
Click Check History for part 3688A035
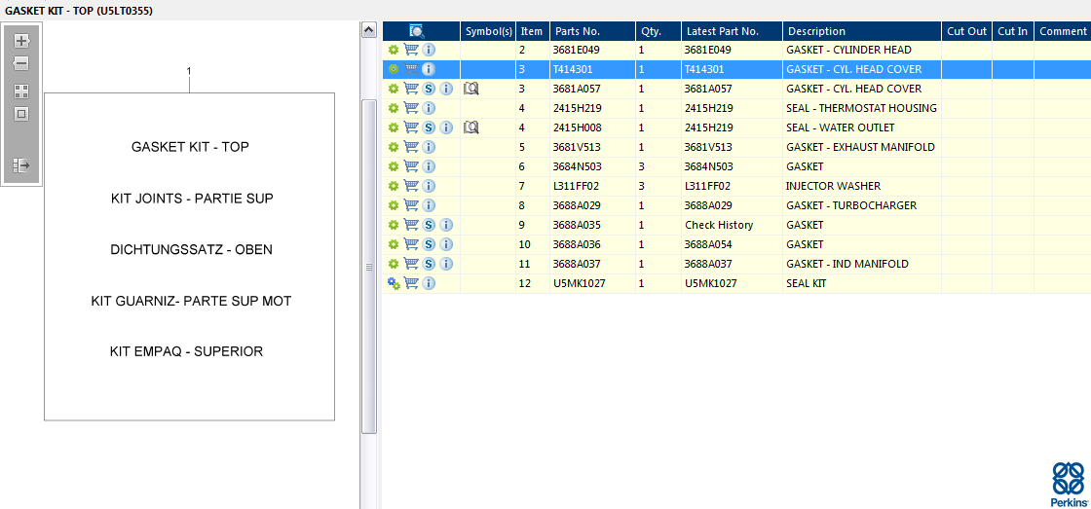(x=719, y=225)
